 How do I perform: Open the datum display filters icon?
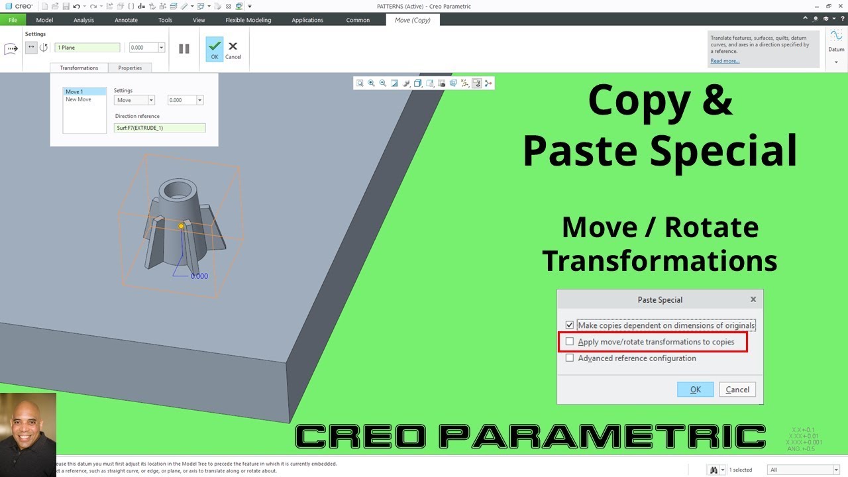(x=464, y=83)
